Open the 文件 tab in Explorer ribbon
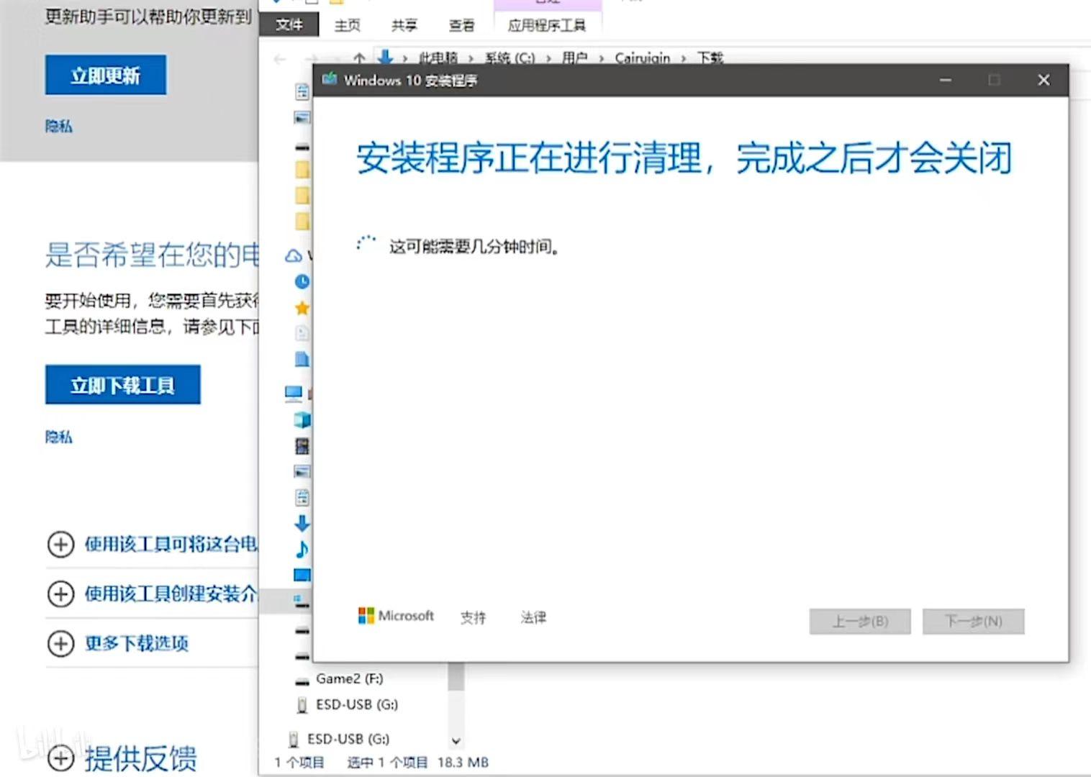 click(289, 25)
